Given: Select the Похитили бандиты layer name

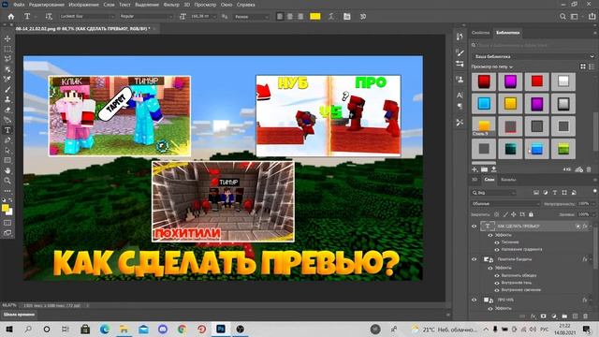Looking at the screenshot, I should [x=515, y=259].
